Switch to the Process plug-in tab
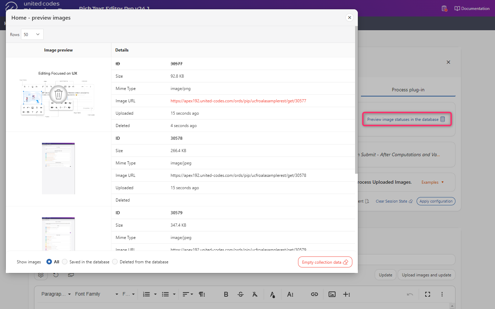The height and width of the screenshot is (309, 495). (x=408, y=90)
